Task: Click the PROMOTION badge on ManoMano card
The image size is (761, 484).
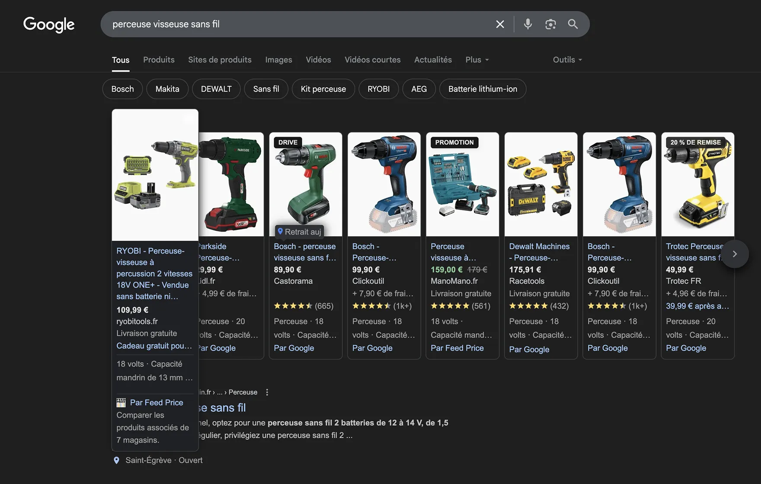Action: 454,143
